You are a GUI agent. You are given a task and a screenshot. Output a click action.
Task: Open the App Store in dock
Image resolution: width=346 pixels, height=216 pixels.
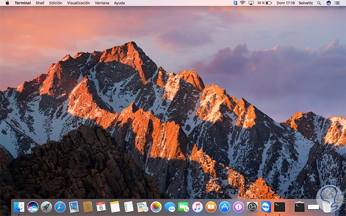point(225,207)
